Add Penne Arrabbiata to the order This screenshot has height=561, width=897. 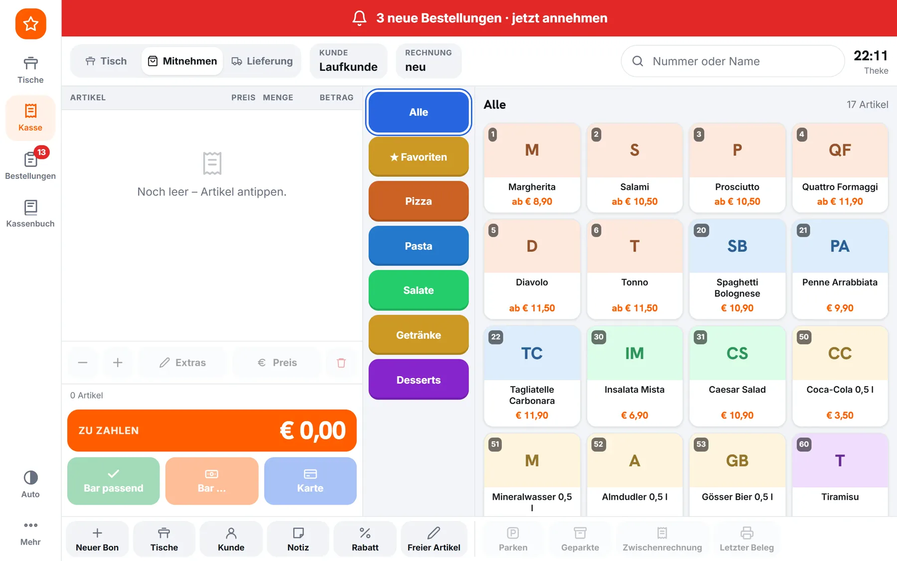(x=840, y=269)
